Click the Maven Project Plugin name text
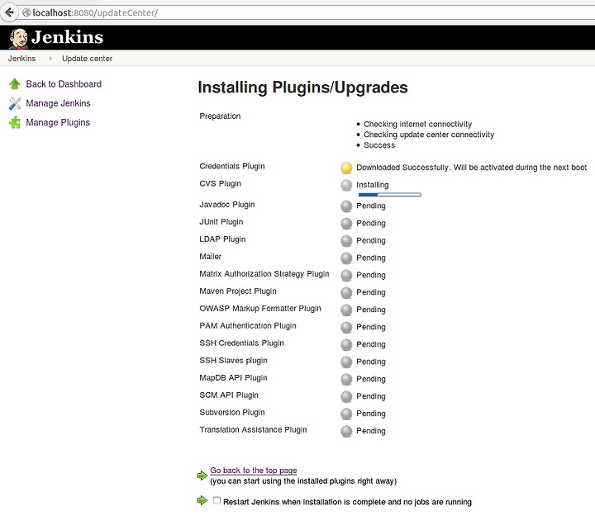The image size is (595, 530). [238, 291]
